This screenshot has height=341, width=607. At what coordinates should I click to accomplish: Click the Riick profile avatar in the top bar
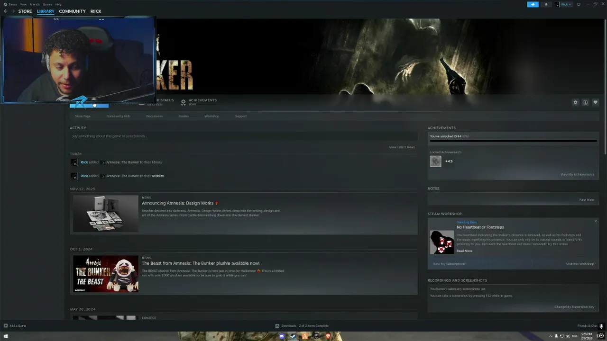(x=557, y=4)
